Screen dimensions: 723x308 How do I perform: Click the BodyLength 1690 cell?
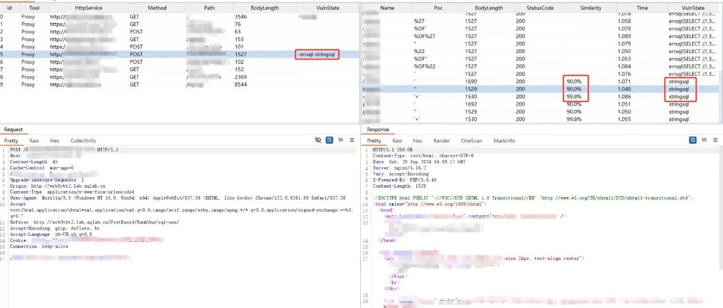[489, 82]
